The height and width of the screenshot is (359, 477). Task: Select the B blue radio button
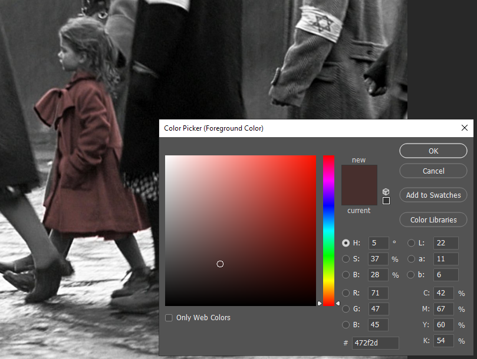pyautogui.click(x=346, y=325)
